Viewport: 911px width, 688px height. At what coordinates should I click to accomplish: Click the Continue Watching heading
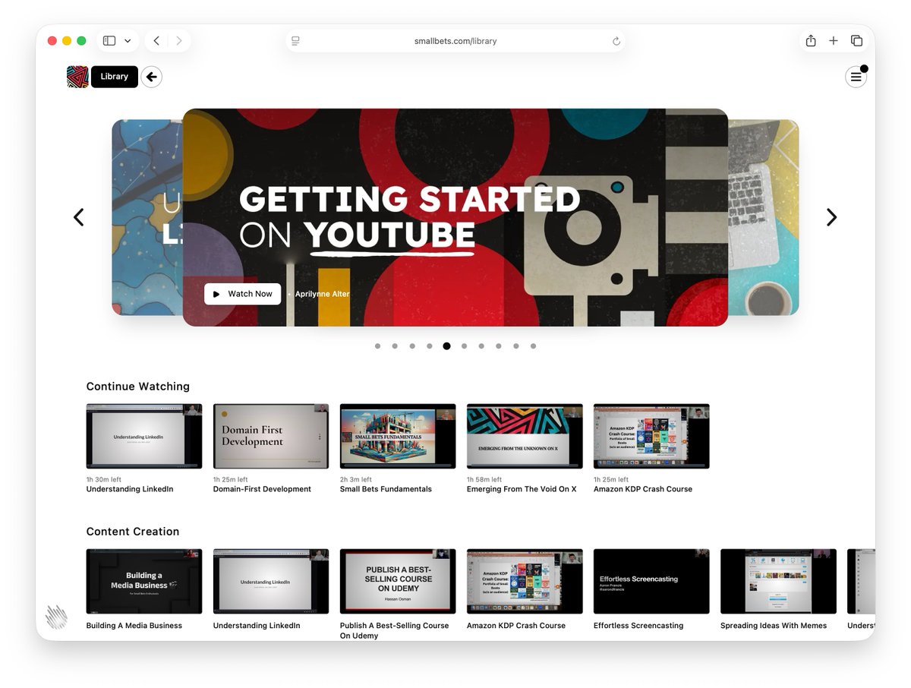tap(138, 387)
